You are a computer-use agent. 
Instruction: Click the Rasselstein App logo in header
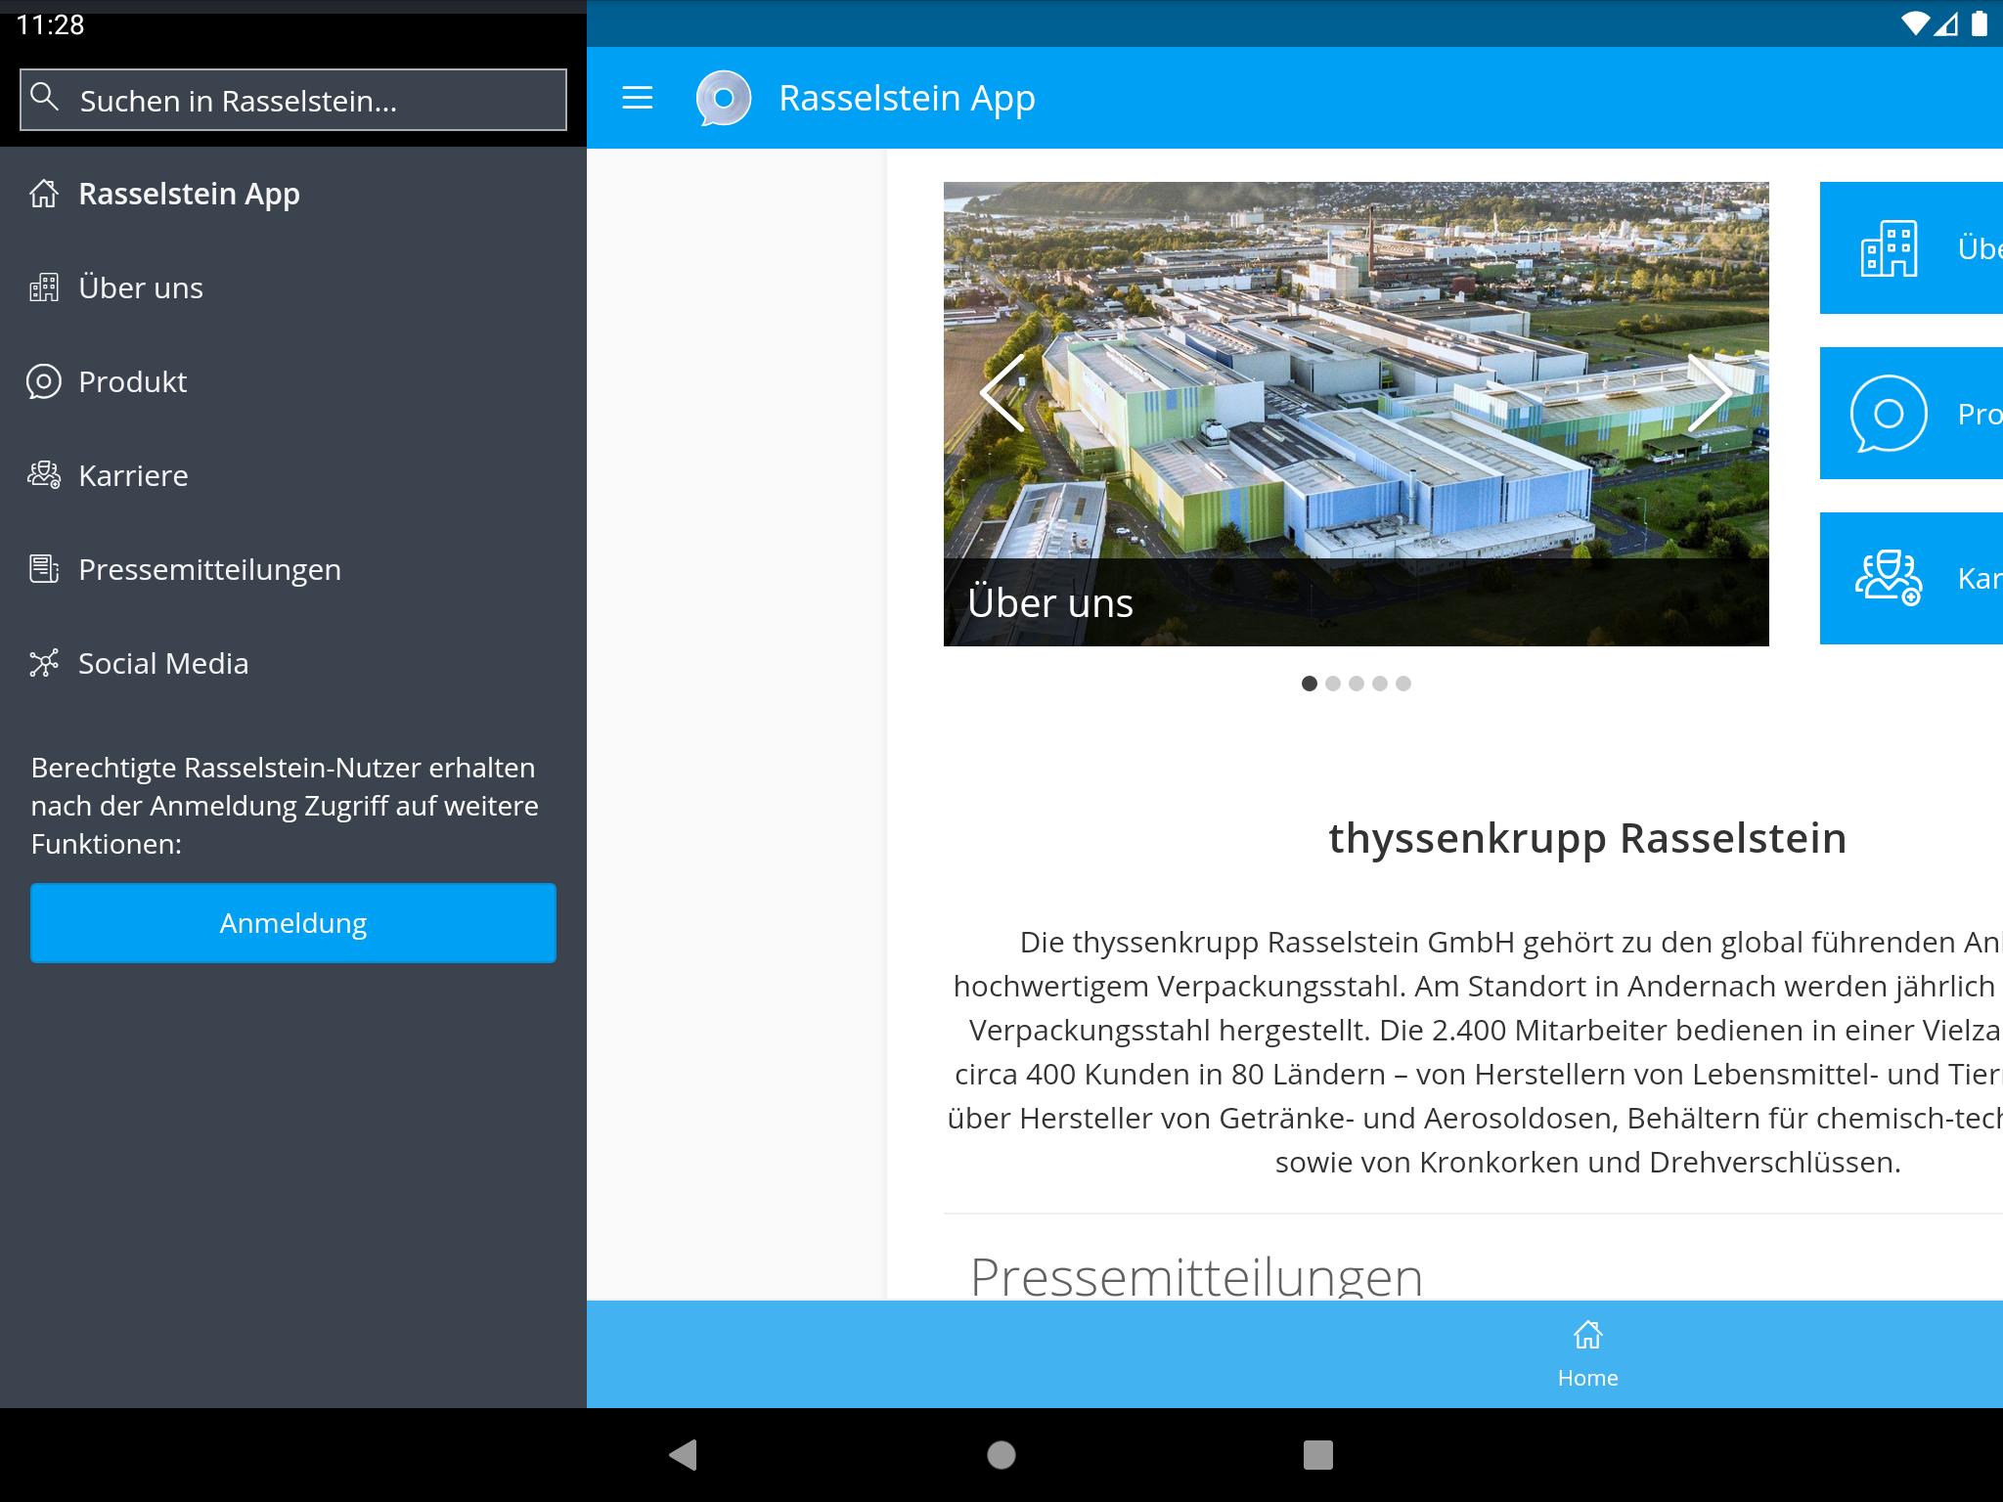(724, 98)
